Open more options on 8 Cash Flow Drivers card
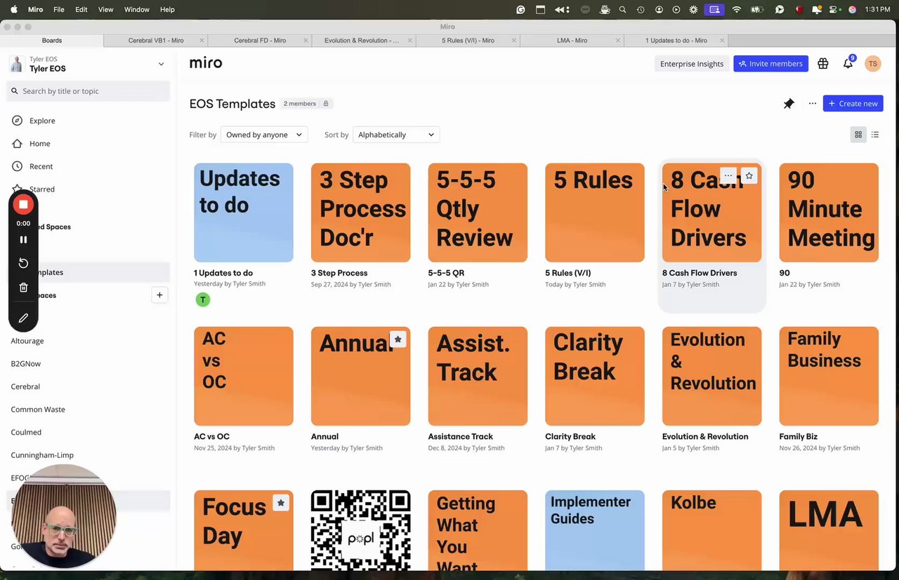The image size is (899, 580). pos(728,176)
